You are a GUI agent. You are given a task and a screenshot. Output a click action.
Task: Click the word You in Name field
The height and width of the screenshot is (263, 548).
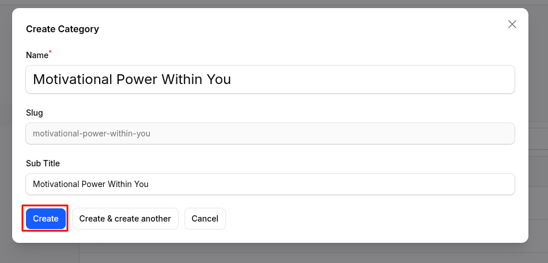coord(219,79)
